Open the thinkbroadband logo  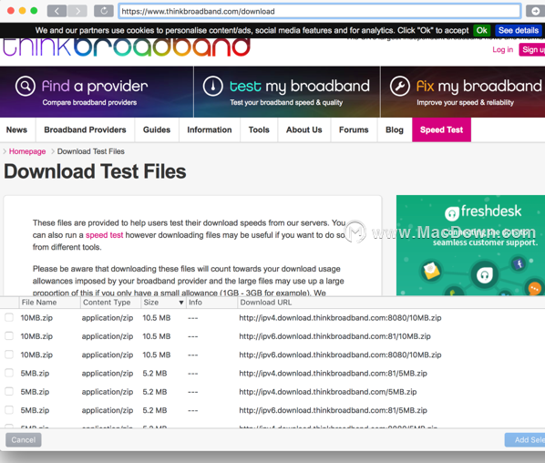127,47
